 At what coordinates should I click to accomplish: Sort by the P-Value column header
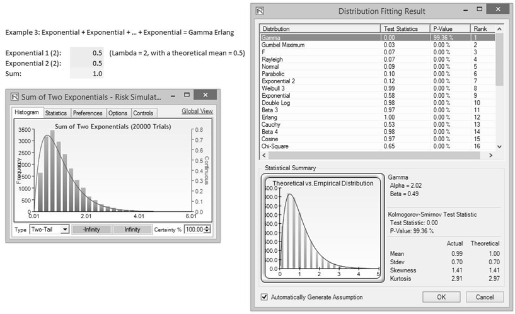pyautogui.click(x=450, y=29)
